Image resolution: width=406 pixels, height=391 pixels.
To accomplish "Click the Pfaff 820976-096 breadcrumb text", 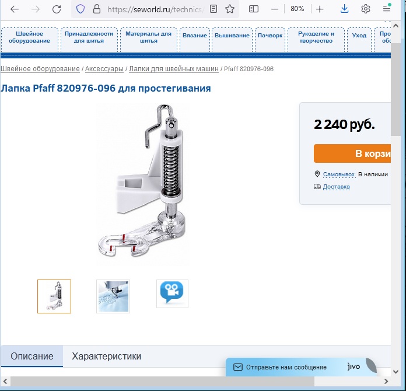I will [x=249, y=69].
